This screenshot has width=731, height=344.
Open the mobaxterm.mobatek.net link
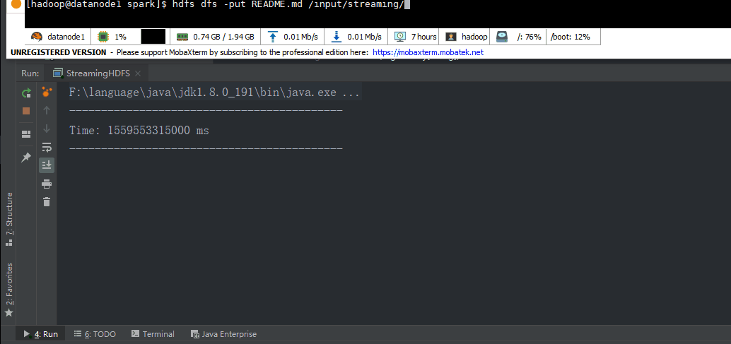pos(428,52)
